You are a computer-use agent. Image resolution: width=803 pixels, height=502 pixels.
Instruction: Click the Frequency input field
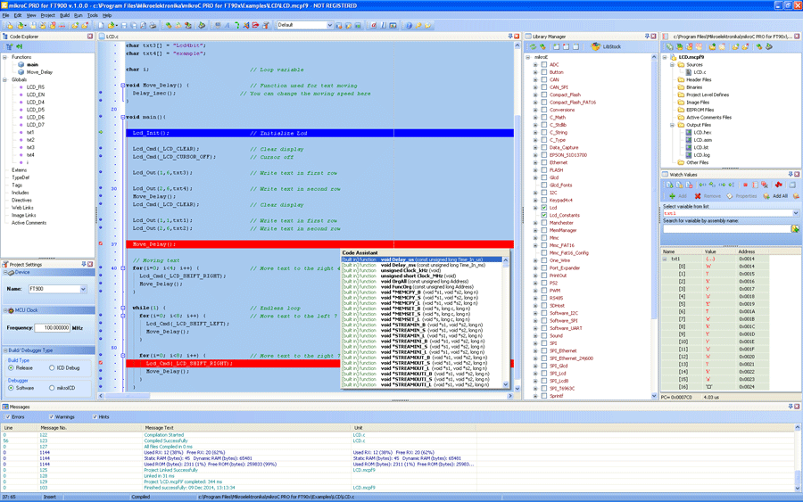pyautogui.click(x=53, y=328)
